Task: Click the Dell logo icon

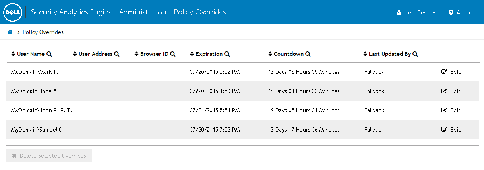Action: click(x=12, y=12)
